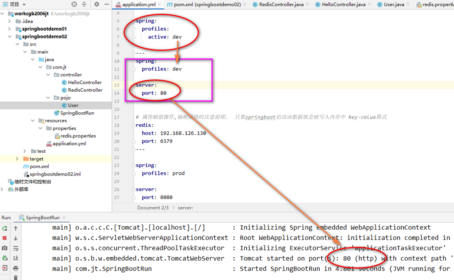Expand the springbootdemo01 module

[10, 28]
